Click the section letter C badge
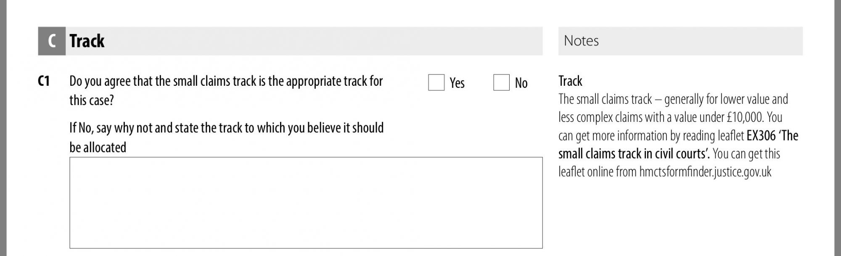The height and width of the screenshot is (256, 841). pos(52,41)
